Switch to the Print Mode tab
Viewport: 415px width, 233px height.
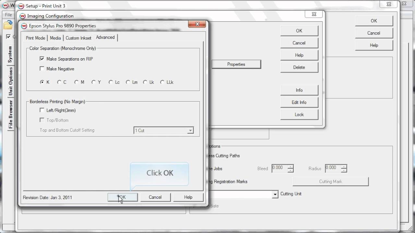click(x=35, y=38)
